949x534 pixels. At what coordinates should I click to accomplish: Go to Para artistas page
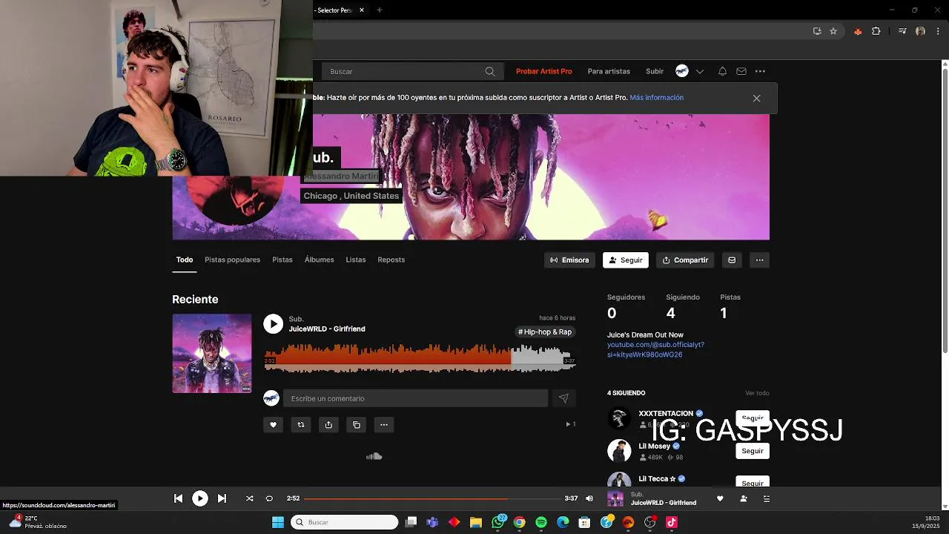[x=609, y=71]
